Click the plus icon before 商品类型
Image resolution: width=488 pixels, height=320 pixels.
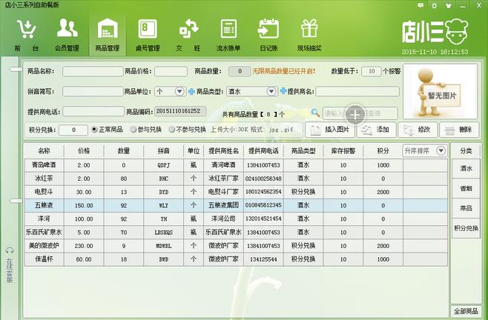191,91
